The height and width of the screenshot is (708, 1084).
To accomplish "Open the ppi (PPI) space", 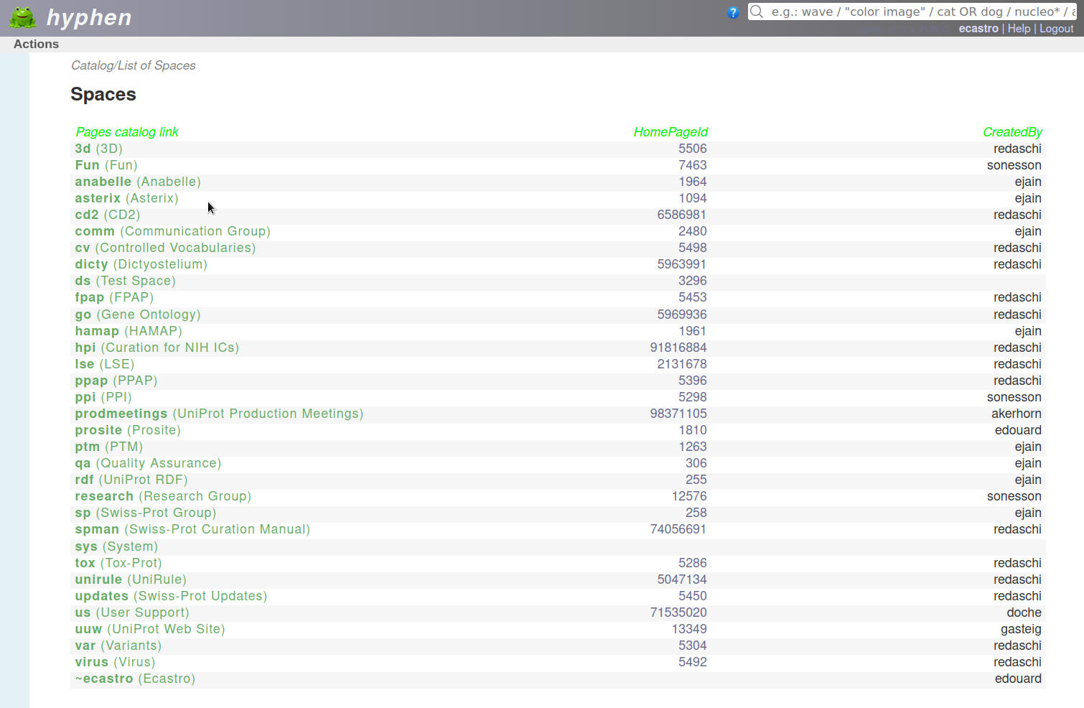I will click(x=103, y=397).
